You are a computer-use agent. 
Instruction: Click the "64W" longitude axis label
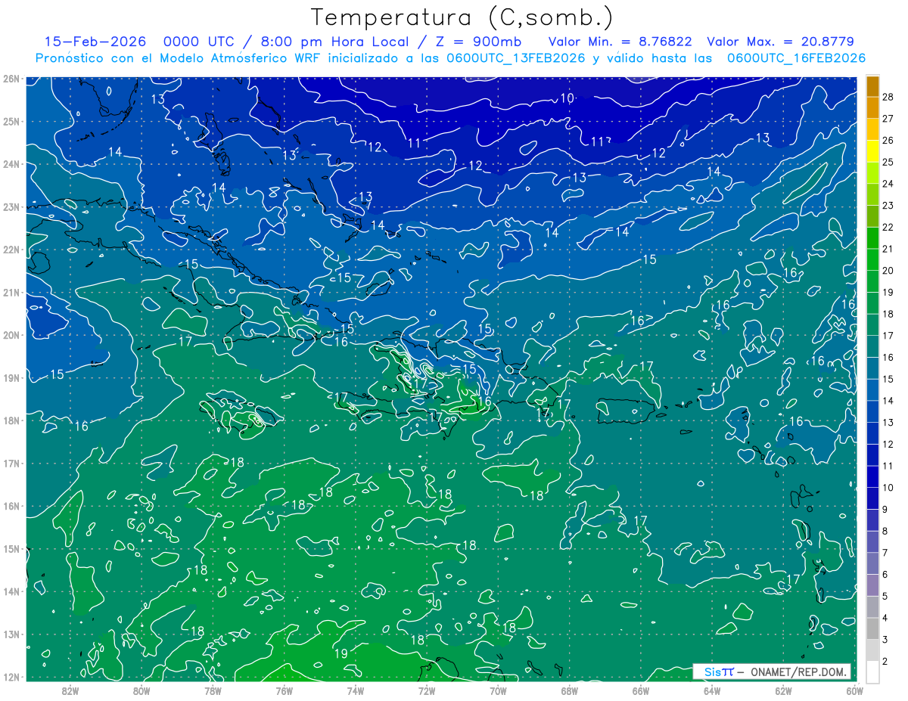[712, 690]
